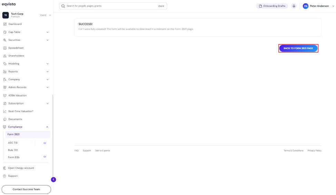
Task: Click the Cheqly account icon
Action: pos(4,168)
